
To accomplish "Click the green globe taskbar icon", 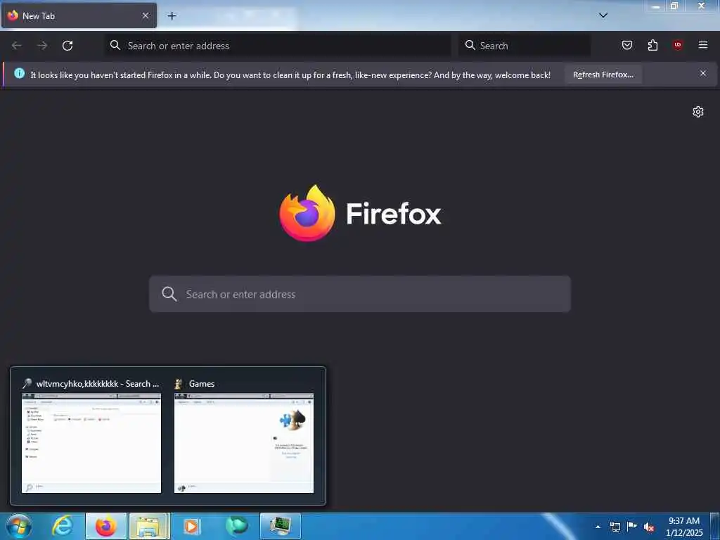I will tap(237, 526).
